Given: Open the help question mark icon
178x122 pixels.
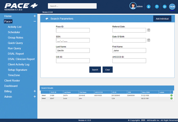Looking at the screenshot, I should pyautogui.click(x=157, y=7).
